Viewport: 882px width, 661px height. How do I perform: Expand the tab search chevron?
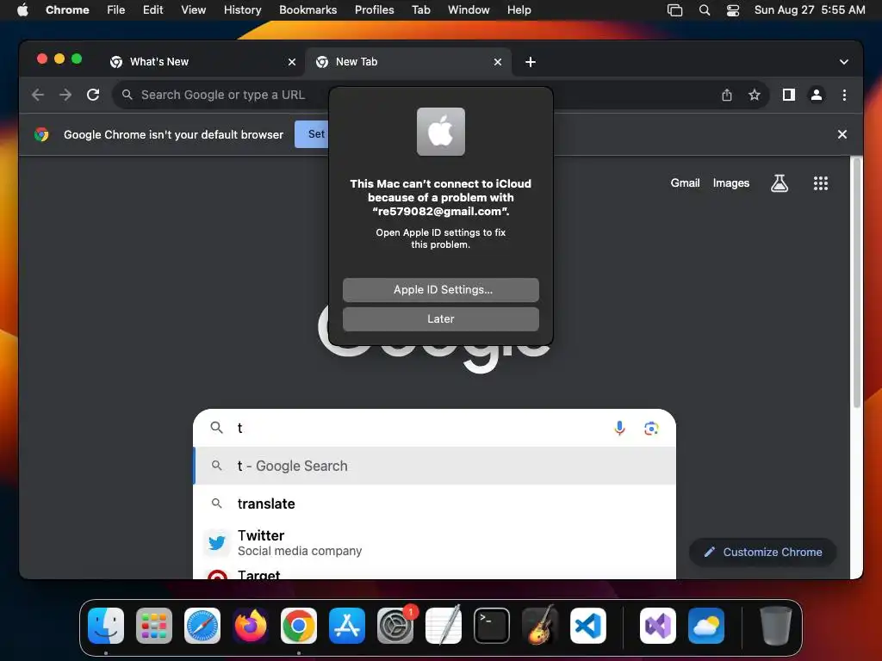tap(844, 62)
